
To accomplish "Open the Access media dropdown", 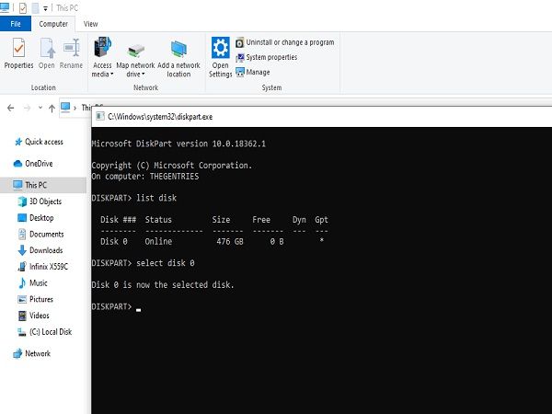I will [102, 57].
